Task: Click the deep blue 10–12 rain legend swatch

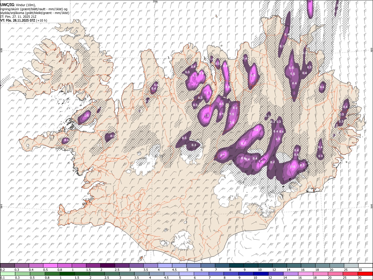Action: click(x=261, y=274)
